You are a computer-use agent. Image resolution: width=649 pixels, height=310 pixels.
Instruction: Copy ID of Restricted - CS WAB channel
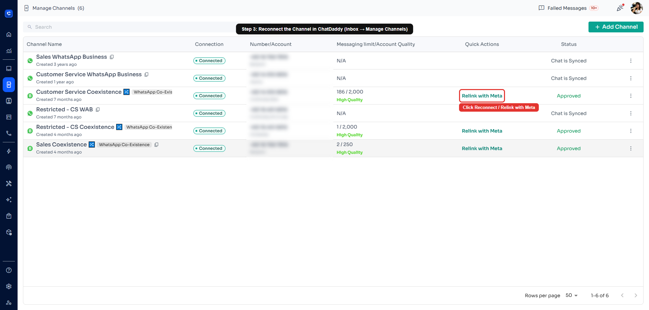coord(98,110)
